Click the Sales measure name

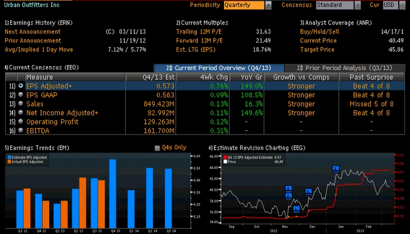35,104
